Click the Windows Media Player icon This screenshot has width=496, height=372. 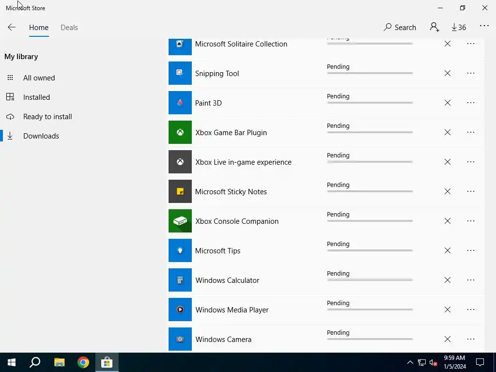pos(180,310)
